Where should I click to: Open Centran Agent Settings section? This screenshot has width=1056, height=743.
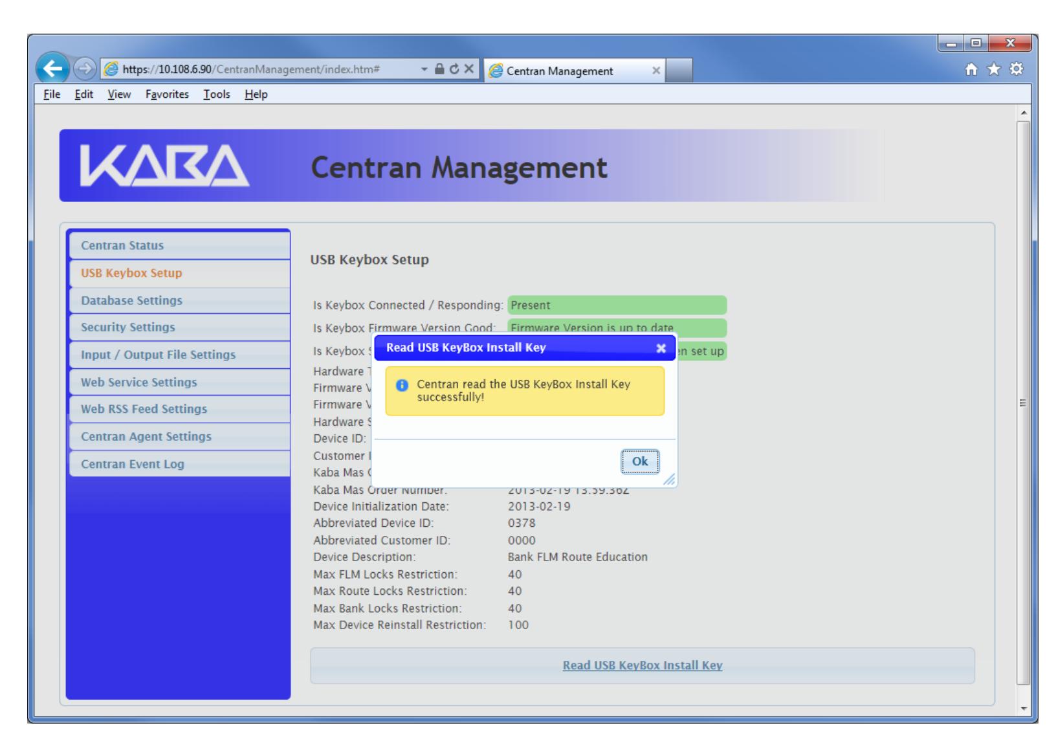point(179,436)
